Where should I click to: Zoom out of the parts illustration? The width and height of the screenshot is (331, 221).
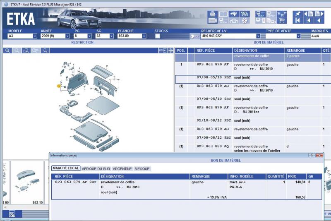coord(17,50)
